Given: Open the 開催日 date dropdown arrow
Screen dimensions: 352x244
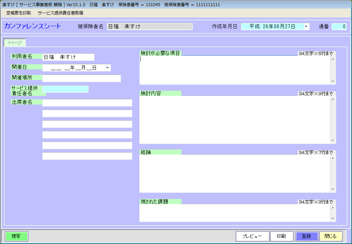Looking at the screenshot, I should (108, 68).
